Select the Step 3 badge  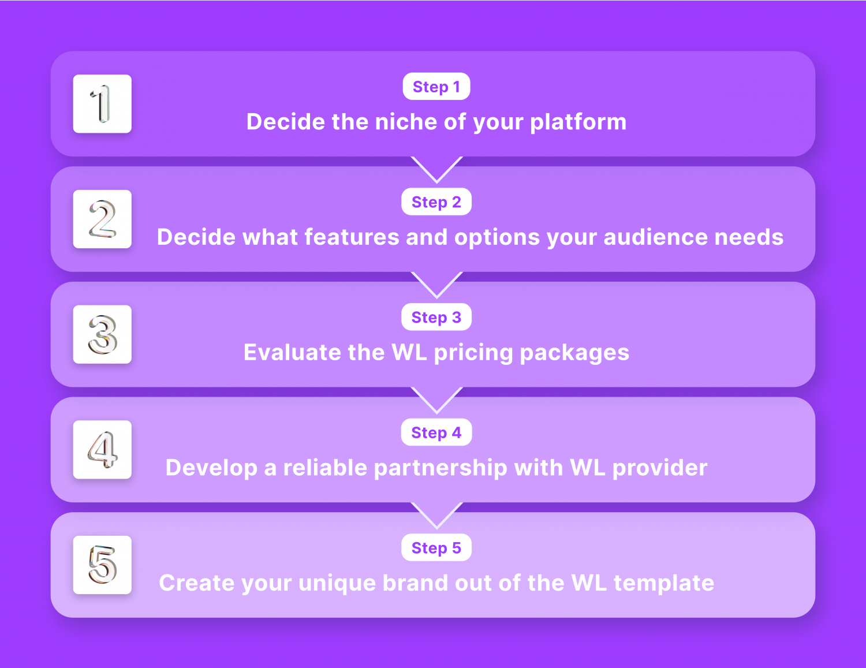pos(436,317)
